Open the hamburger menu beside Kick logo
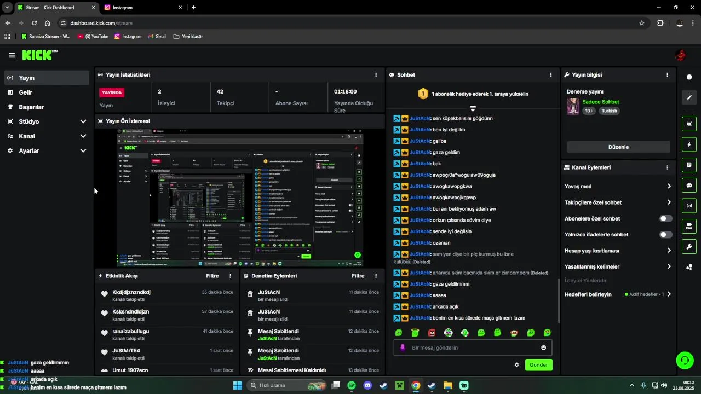The height and width of the screenshot is (394, 701). pos(12,55)
